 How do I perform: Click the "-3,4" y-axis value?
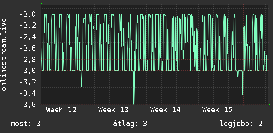coord(28,93)
